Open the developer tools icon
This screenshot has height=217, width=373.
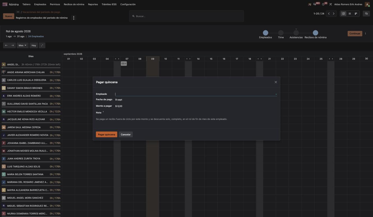(x=331, y=4)
